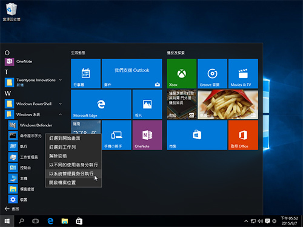The width and height of the screenshot is (303, 227).
Task: Open 工作管理員 Task Manager from the list
Action: coord(23,157)
